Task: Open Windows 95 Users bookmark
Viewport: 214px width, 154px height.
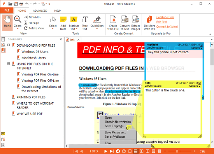Action: (x=35, y=52)
